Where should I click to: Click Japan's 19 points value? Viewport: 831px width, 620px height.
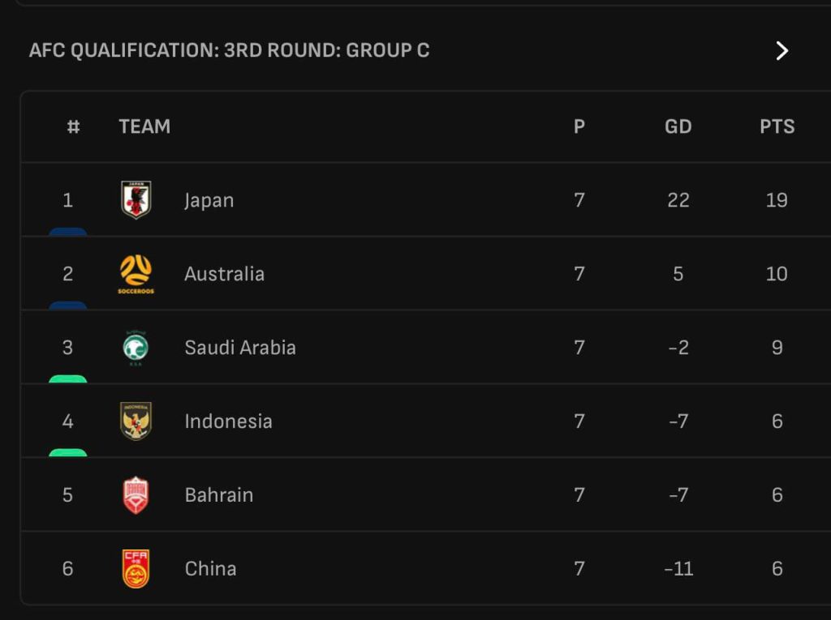tap(777, 200)
